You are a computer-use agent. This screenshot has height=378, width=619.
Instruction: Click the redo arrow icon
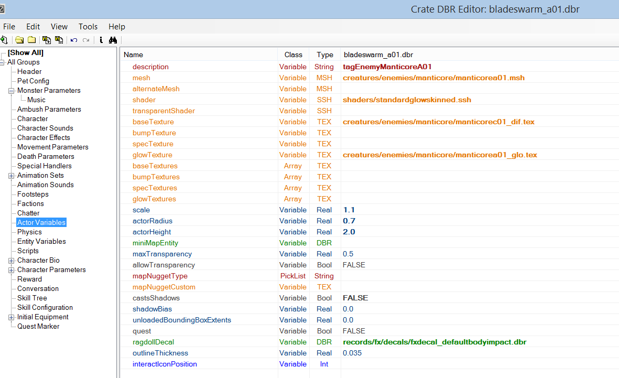click(86, 40)
